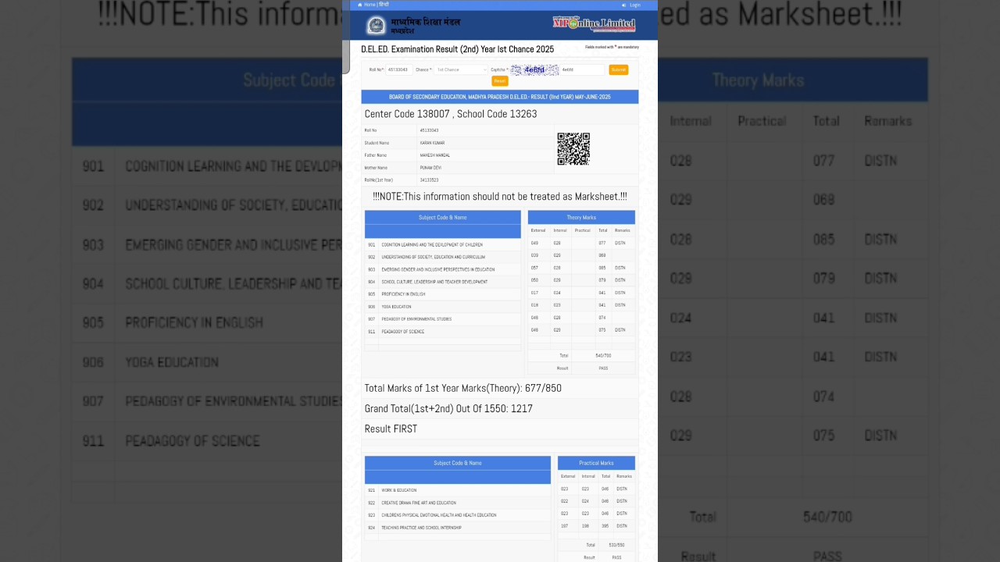Select Total Marks of 1st Year line

(462, 388)
